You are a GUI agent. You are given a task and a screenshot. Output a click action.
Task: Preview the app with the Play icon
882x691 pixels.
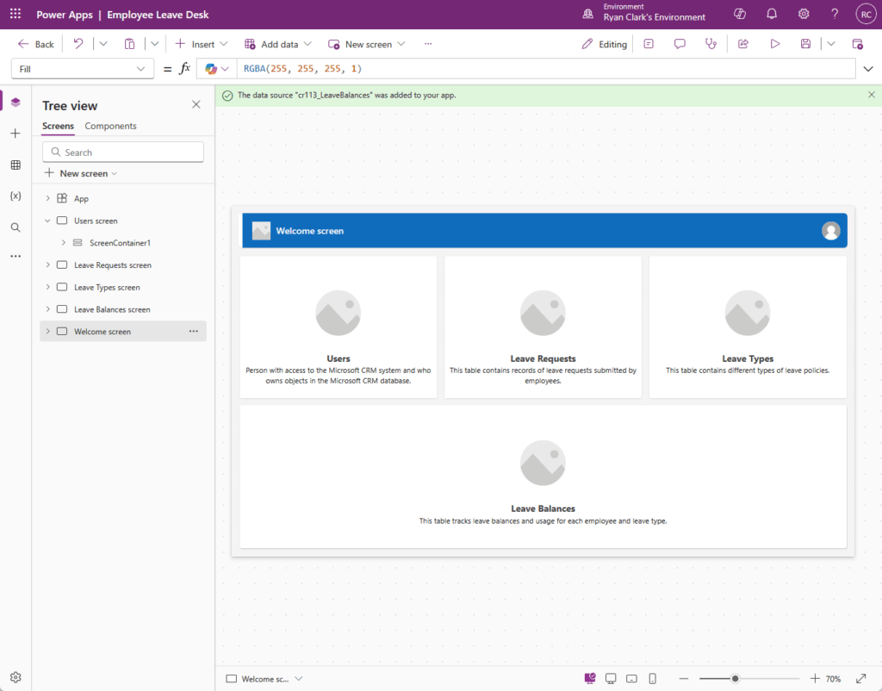point(774,44)
